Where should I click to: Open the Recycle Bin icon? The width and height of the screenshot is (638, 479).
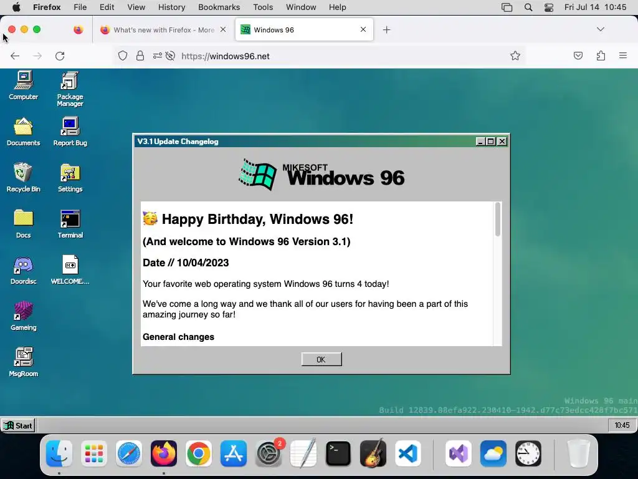click(24, 178)
